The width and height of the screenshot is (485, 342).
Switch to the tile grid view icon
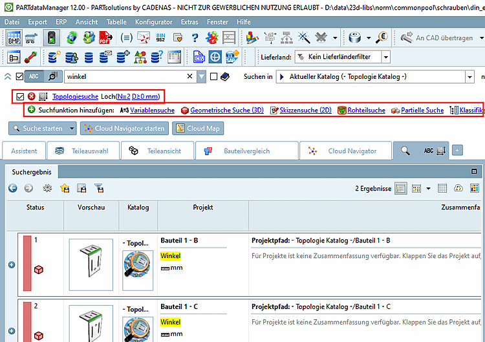point(416,188)
